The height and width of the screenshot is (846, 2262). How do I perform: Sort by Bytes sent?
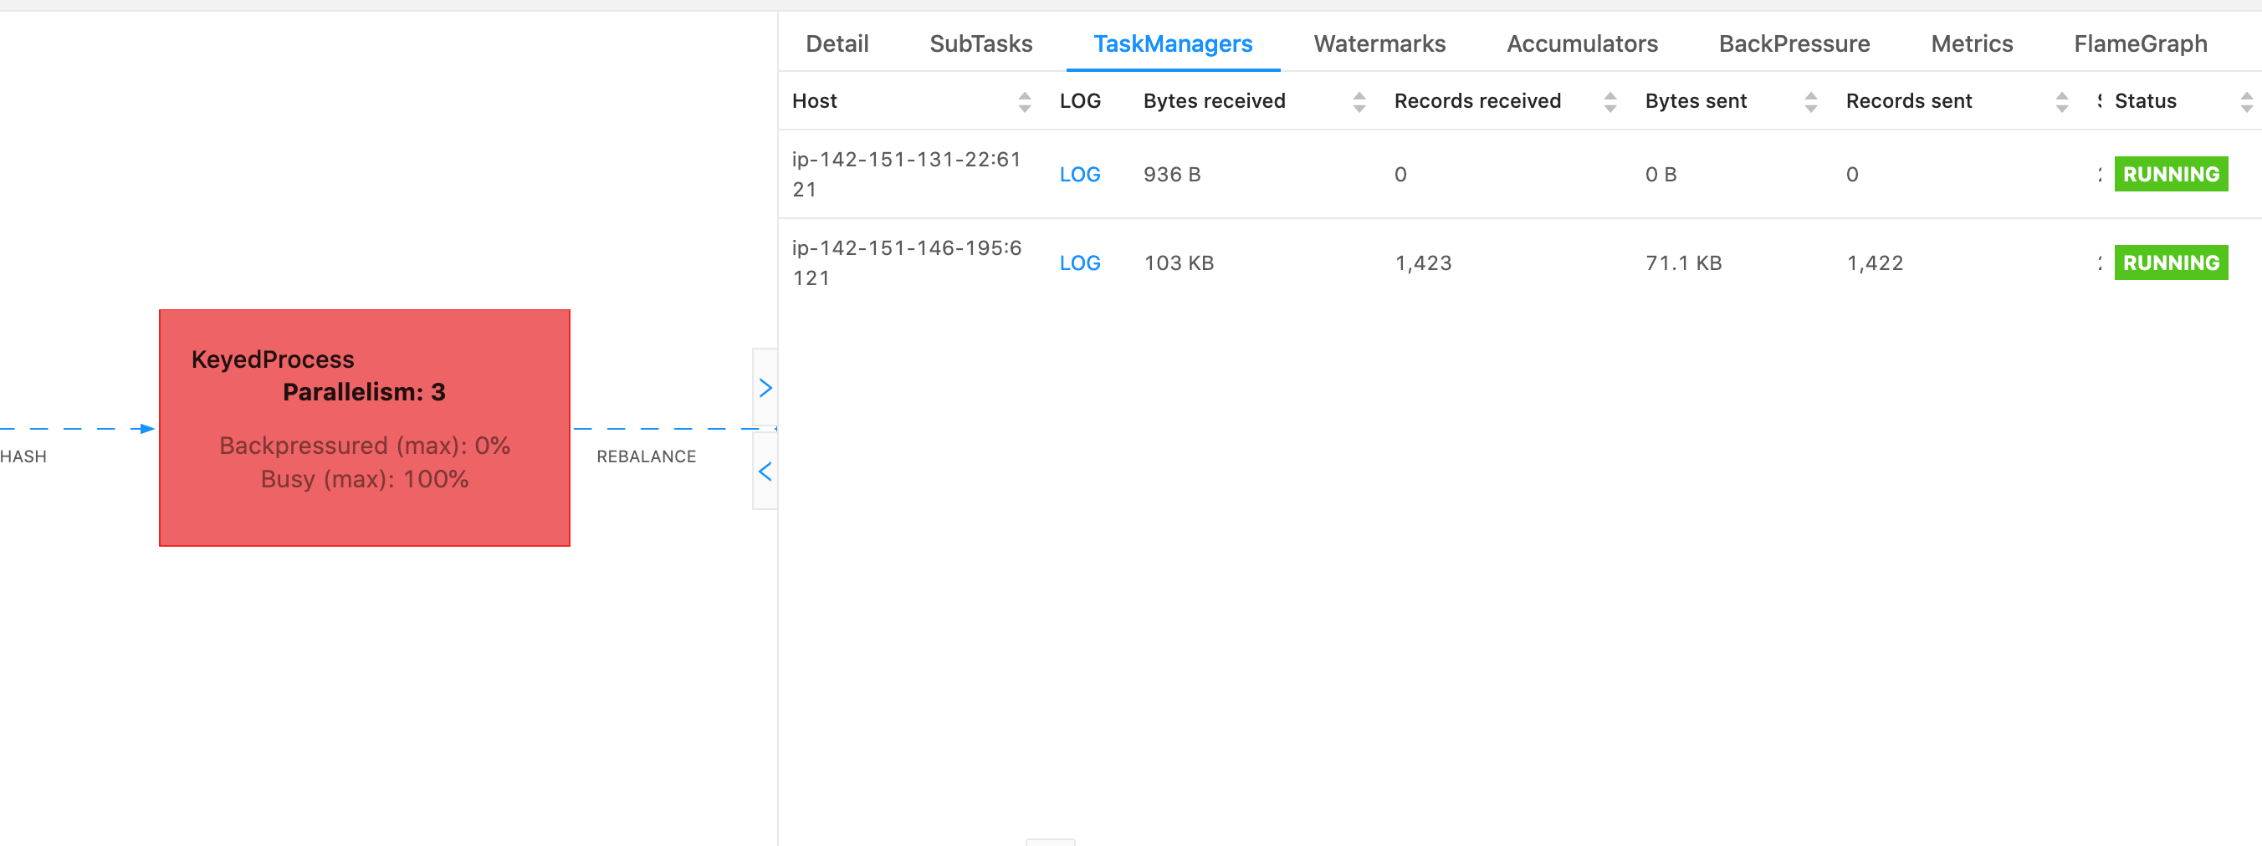[1812, 101]
